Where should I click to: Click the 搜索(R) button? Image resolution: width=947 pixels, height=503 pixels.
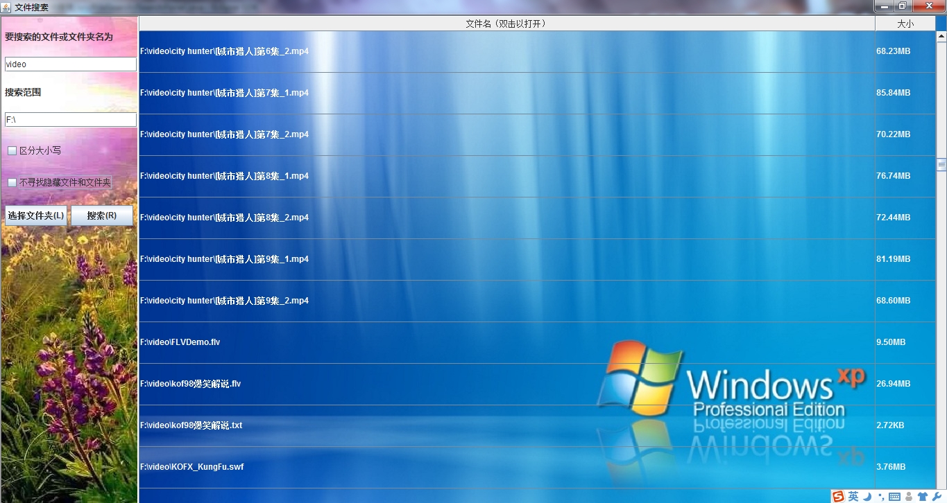(x=102, y=215)
